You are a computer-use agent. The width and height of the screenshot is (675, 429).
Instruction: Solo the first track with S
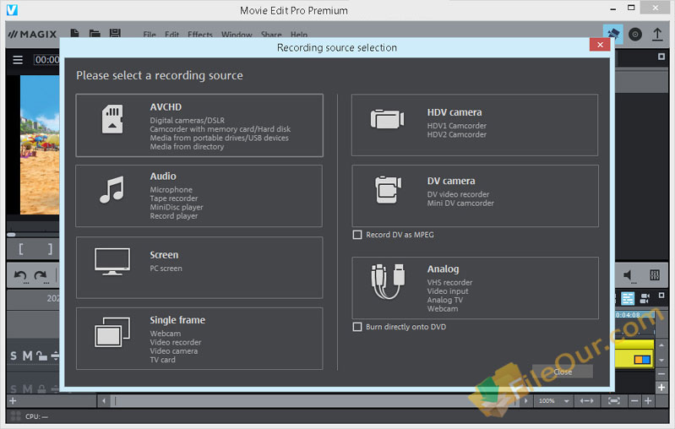tap(14, 356)
